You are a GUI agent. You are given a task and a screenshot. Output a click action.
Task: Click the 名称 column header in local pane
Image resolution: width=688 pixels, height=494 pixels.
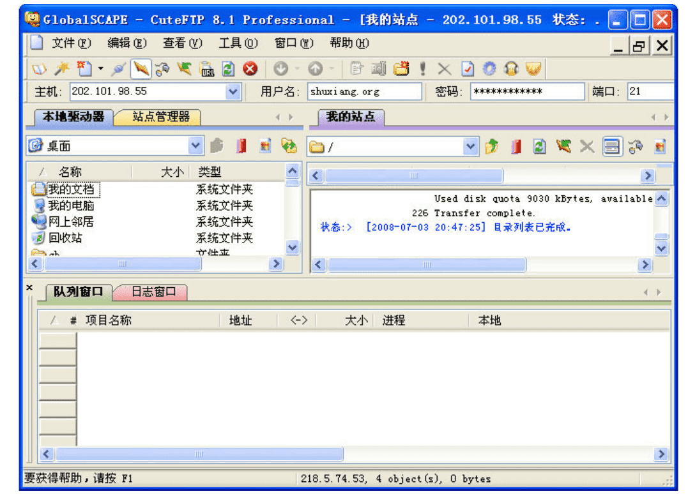(70, 172)
